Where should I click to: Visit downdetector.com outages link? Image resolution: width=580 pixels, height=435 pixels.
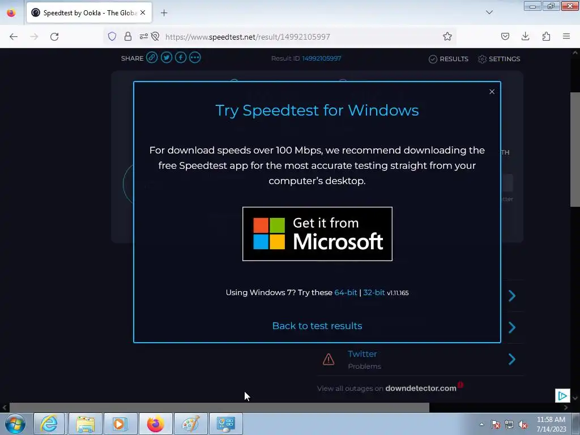click(x=421, y=389)
